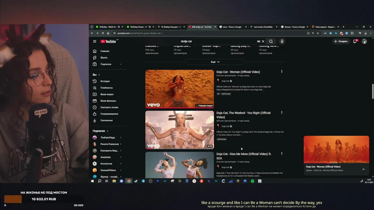Screen dimensions: 374x210
Task: Switch to first OhRubby - Watch tab
Action: (x=107, y=27)
